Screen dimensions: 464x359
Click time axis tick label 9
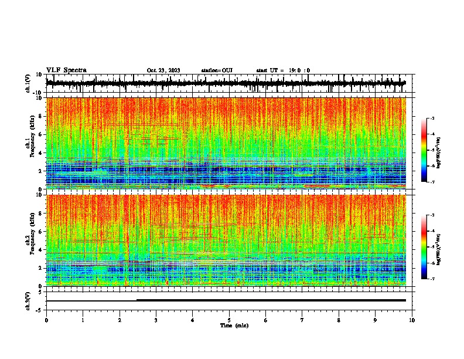point(375,320)
